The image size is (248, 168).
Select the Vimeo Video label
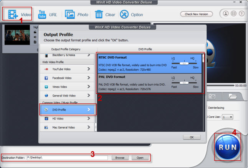pyautogui.click(x=60, y=87)
